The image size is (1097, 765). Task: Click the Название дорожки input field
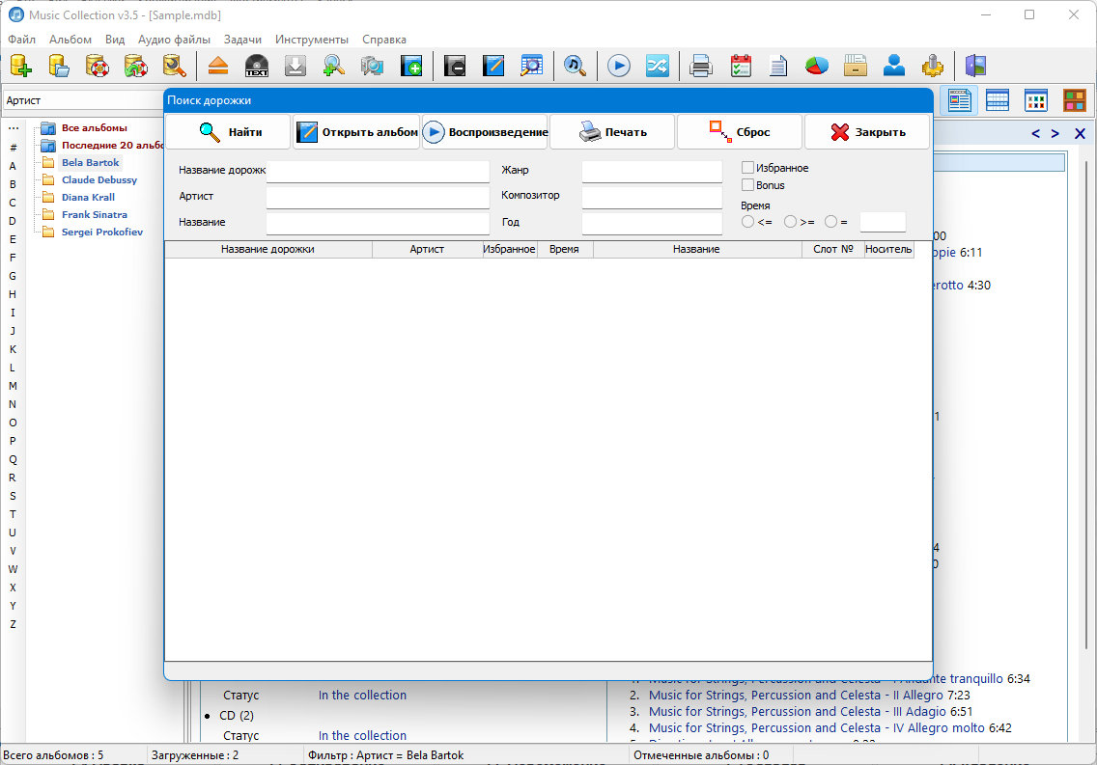378,171
